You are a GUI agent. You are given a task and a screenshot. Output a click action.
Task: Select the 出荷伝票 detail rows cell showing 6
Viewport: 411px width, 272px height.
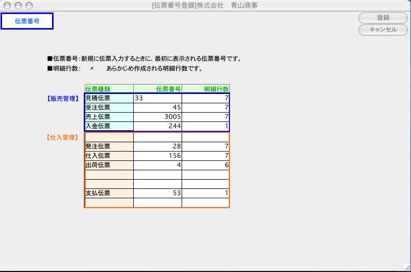click(205, 165)
